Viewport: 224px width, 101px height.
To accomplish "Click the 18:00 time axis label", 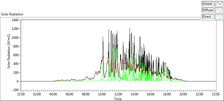I will point(167,94).
